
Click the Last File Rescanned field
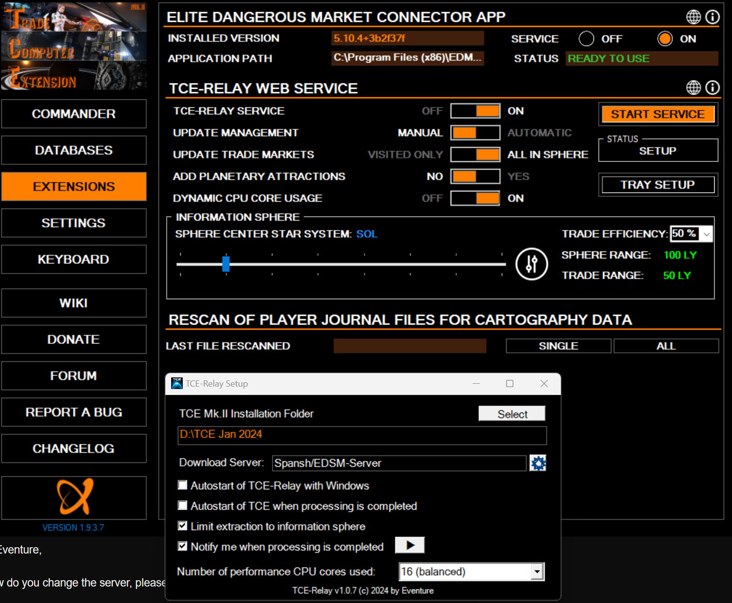[x=410, y=346]
